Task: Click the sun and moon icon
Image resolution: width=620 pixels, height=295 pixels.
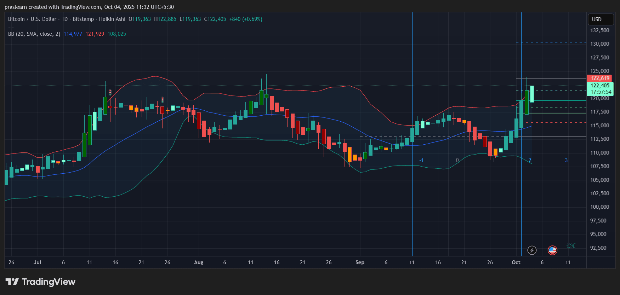Action: click(x=571, y=246)
